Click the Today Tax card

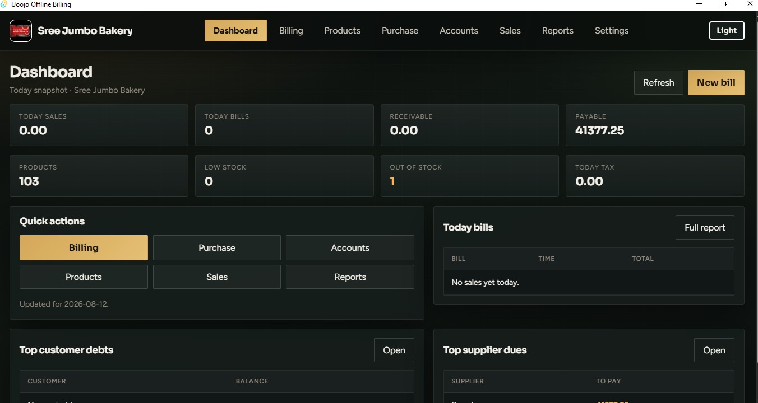pyautogui.click(x=655, y=176)
